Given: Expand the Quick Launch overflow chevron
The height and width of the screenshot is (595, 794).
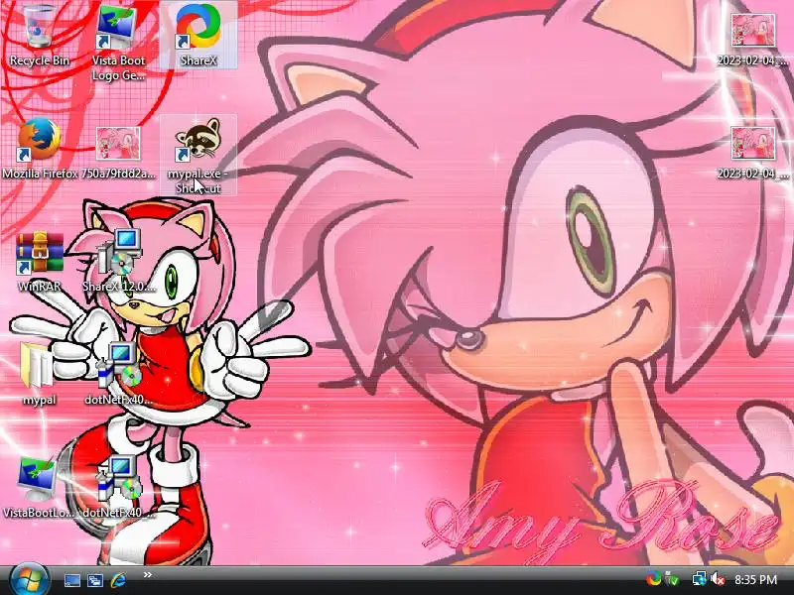Looking at the screenshot, I should [x=147, y=574].
